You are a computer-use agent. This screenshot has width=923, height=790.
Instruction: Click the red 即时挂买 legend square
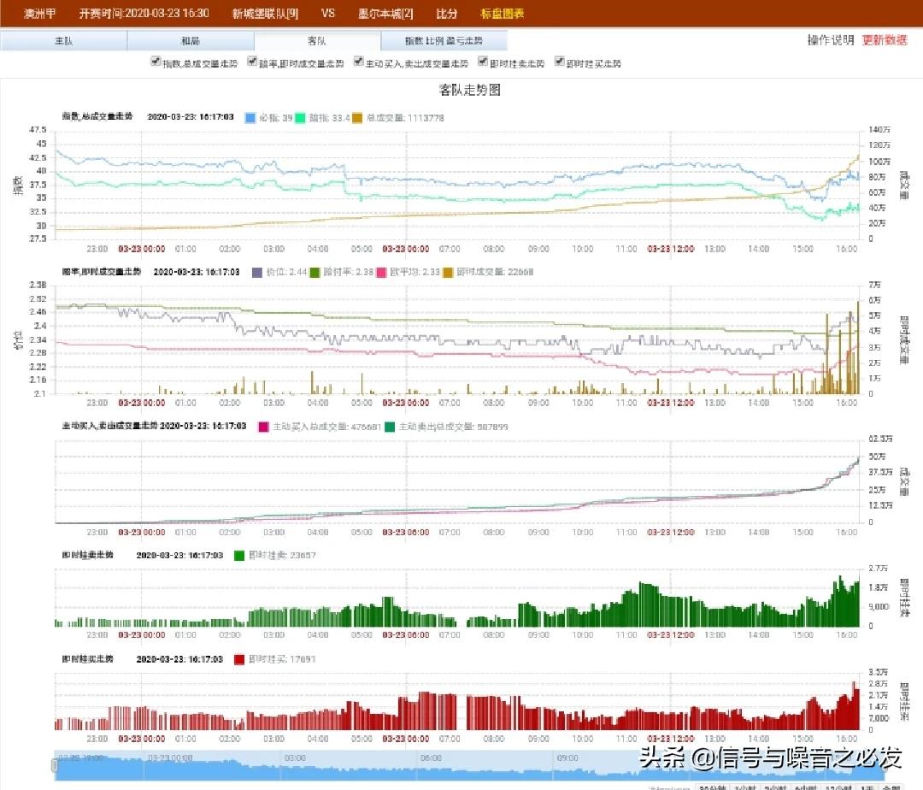click(x=239, y=659)
